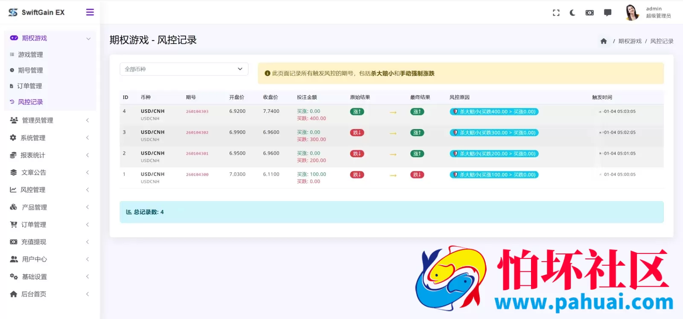
Task: Click opening price 6.9200 cell
Action: tap(237, 111)
